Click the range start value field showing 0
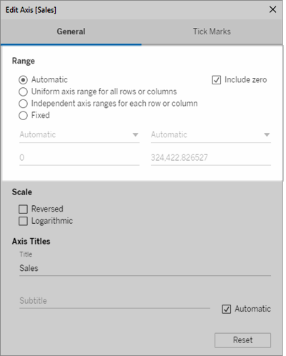286x356 pixels. tap(79, 158)
